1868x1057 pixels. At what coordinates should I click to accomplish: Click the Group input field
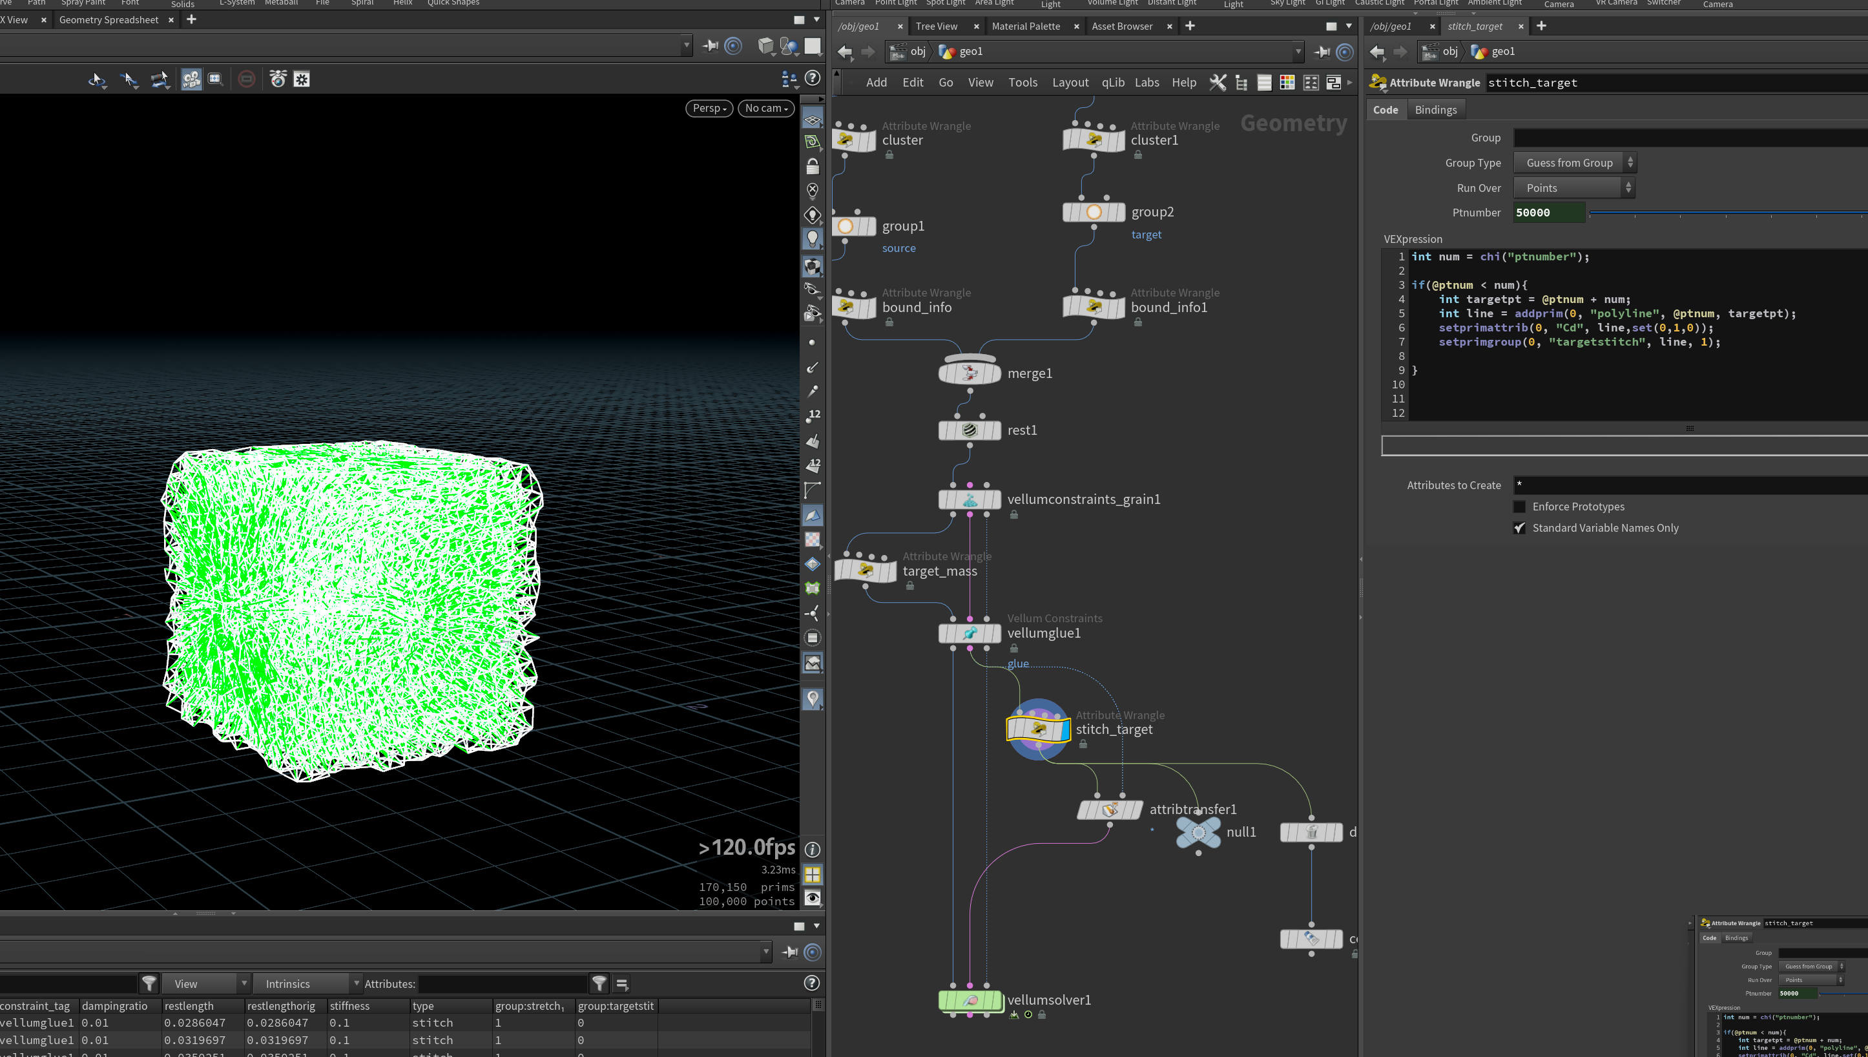(1690, 138)
